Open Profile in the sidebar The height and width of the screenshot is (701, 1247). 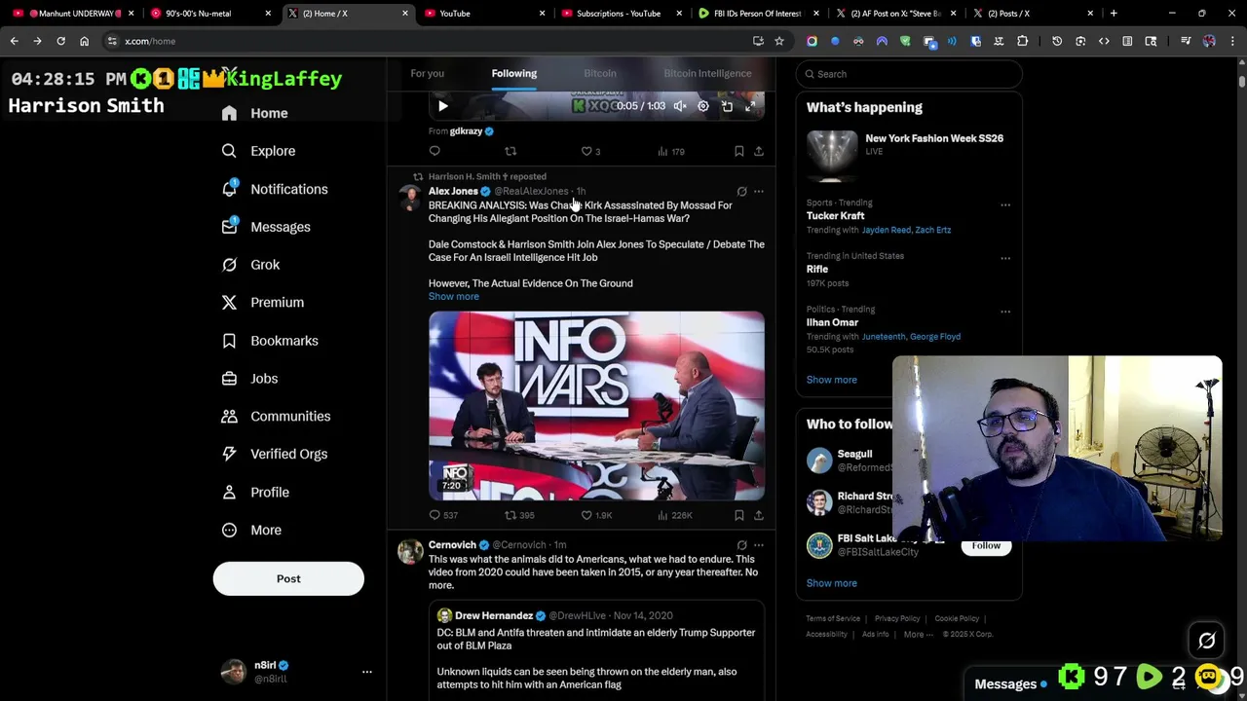pyautogui.click(x=255, y=493)
